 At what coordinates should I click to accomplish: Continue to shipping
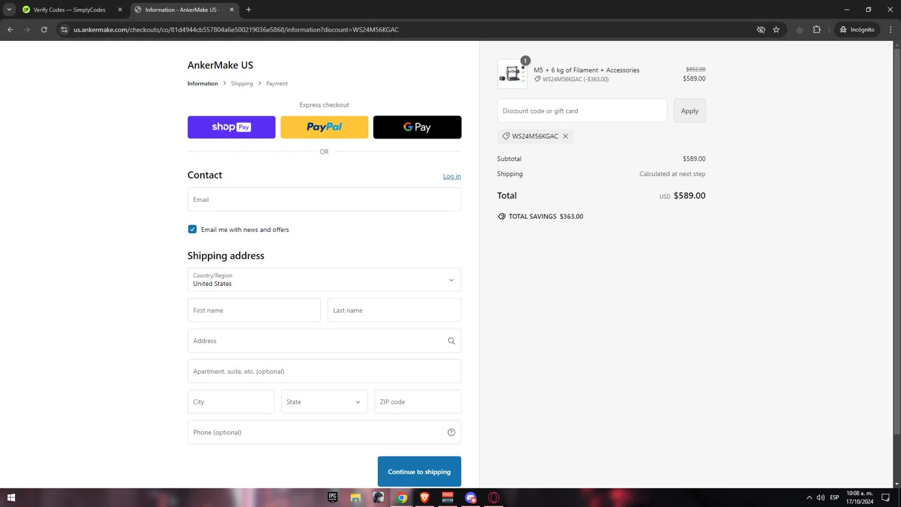pos(419,472)
